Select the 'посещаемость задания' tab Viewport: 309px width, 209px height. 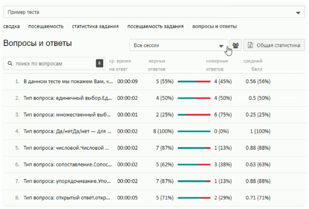click(x=155, y=26)
